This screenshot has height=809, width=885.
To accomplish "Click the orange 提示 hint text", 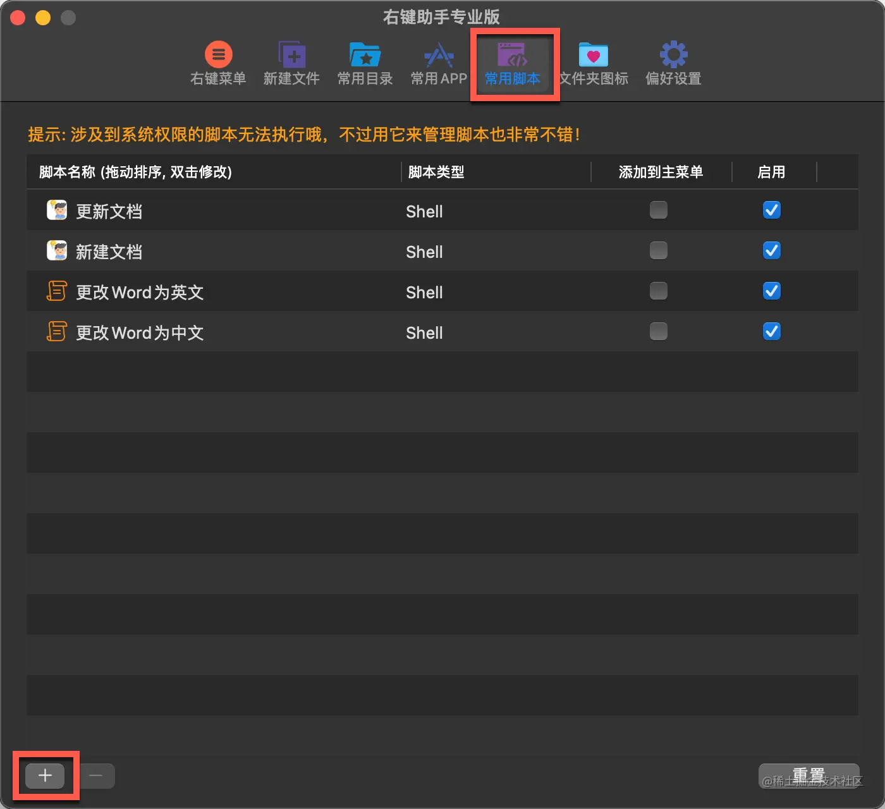I will click(304, 134).
